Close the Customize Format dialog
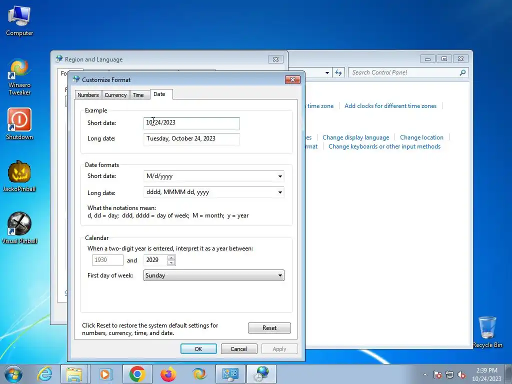The height and width of the screenshot is (384, 512). (292, 79)
